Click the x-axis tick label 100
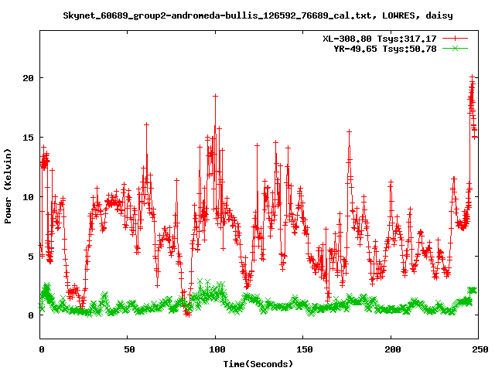Screen dimensions: 495x371 point(217,349)
